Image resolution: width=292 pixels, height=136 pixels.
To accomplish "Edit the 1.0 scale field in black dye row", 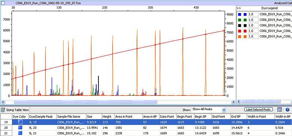I will tap(253, 25).
